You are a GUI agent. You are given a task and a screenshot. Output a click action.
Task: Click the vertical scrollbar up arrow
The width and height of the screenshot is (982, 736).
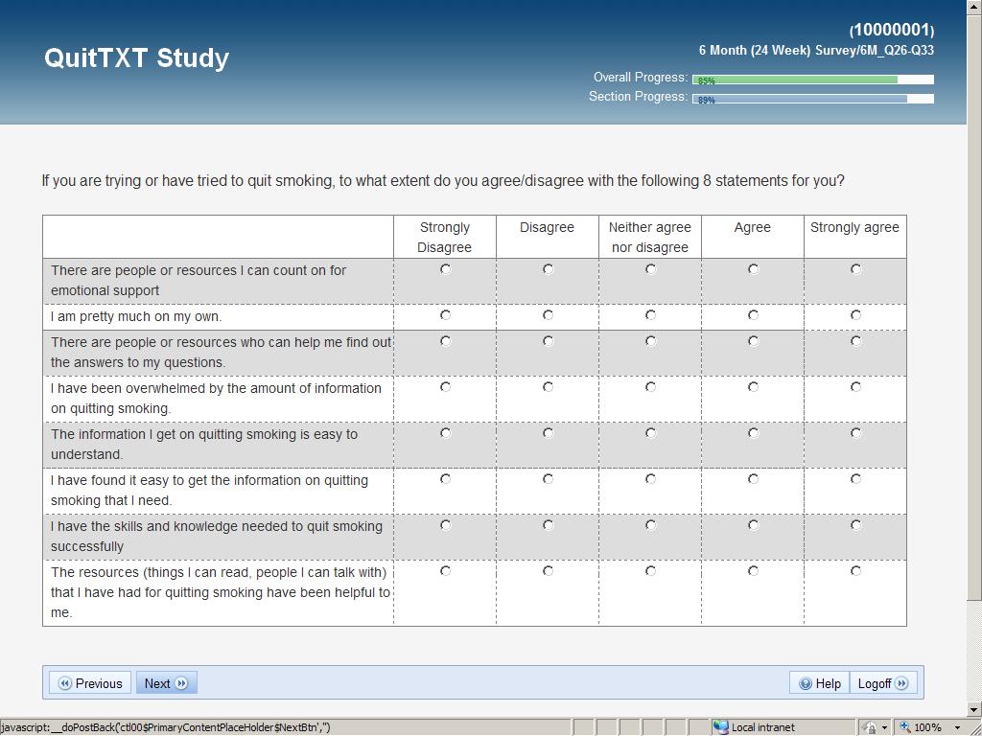pyautogui.click(x=974, y=7)
